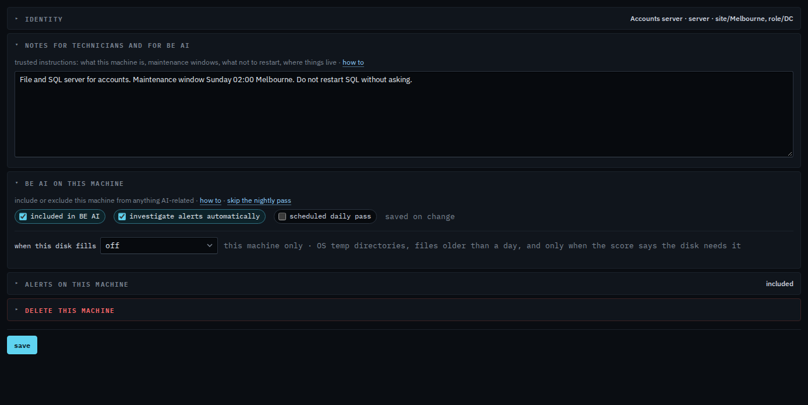The height and width of the screenshot is (405, 808).
Task: Expand the Alerts on this machine section
Action: [17, 284]
